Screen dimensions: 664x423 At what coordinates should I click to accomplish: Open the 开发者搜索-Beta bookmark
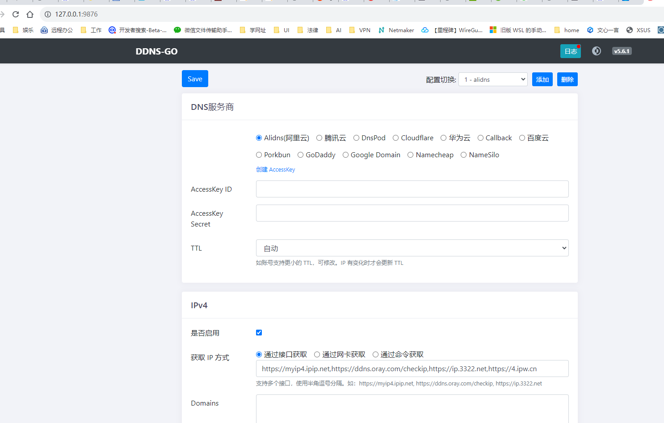tap(138, 30)
